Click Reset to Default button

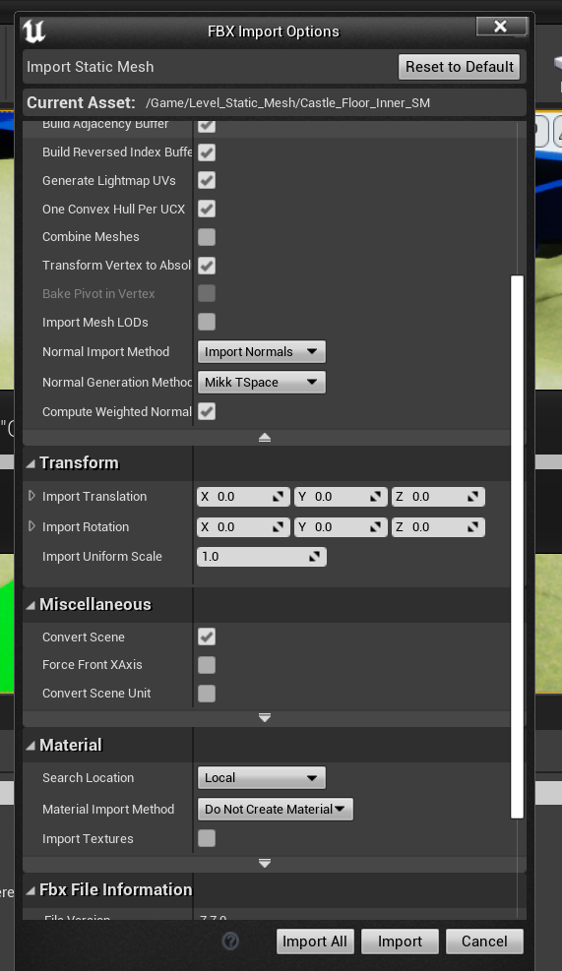tap(459, 67)
